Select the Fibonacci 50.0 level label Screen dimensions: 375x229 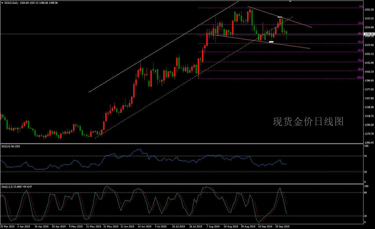point(360,42)
